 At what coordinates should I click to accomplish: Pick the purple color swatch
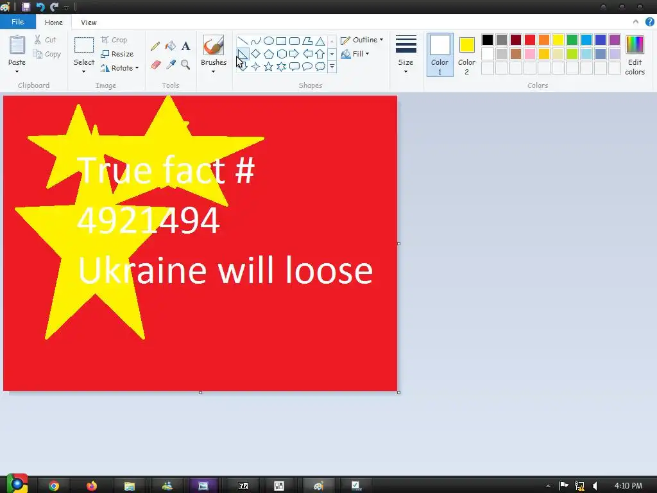tap(614, 39)
